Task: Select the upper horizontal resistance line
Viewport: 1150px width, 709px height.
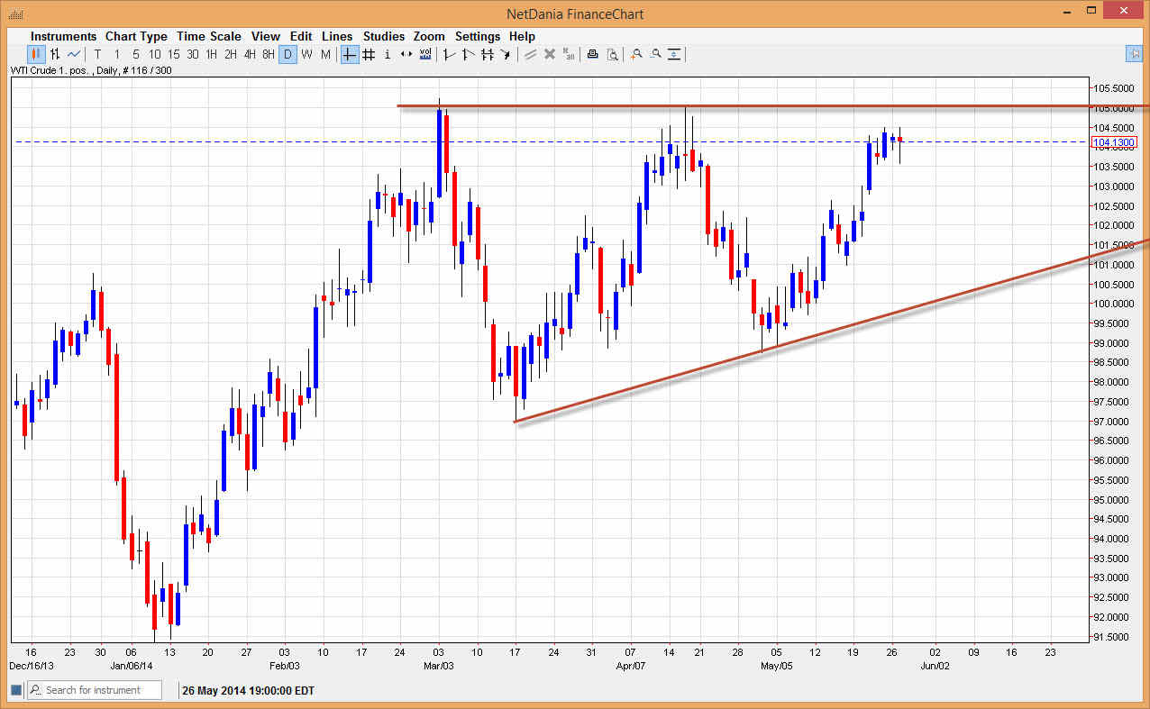Action: (x=773, y=106)
